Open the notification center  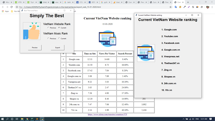tap(211, 119)
